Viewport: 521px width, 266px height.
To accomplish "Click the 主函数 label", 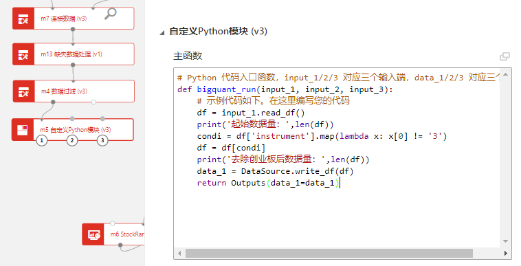I will coord(188,56).
